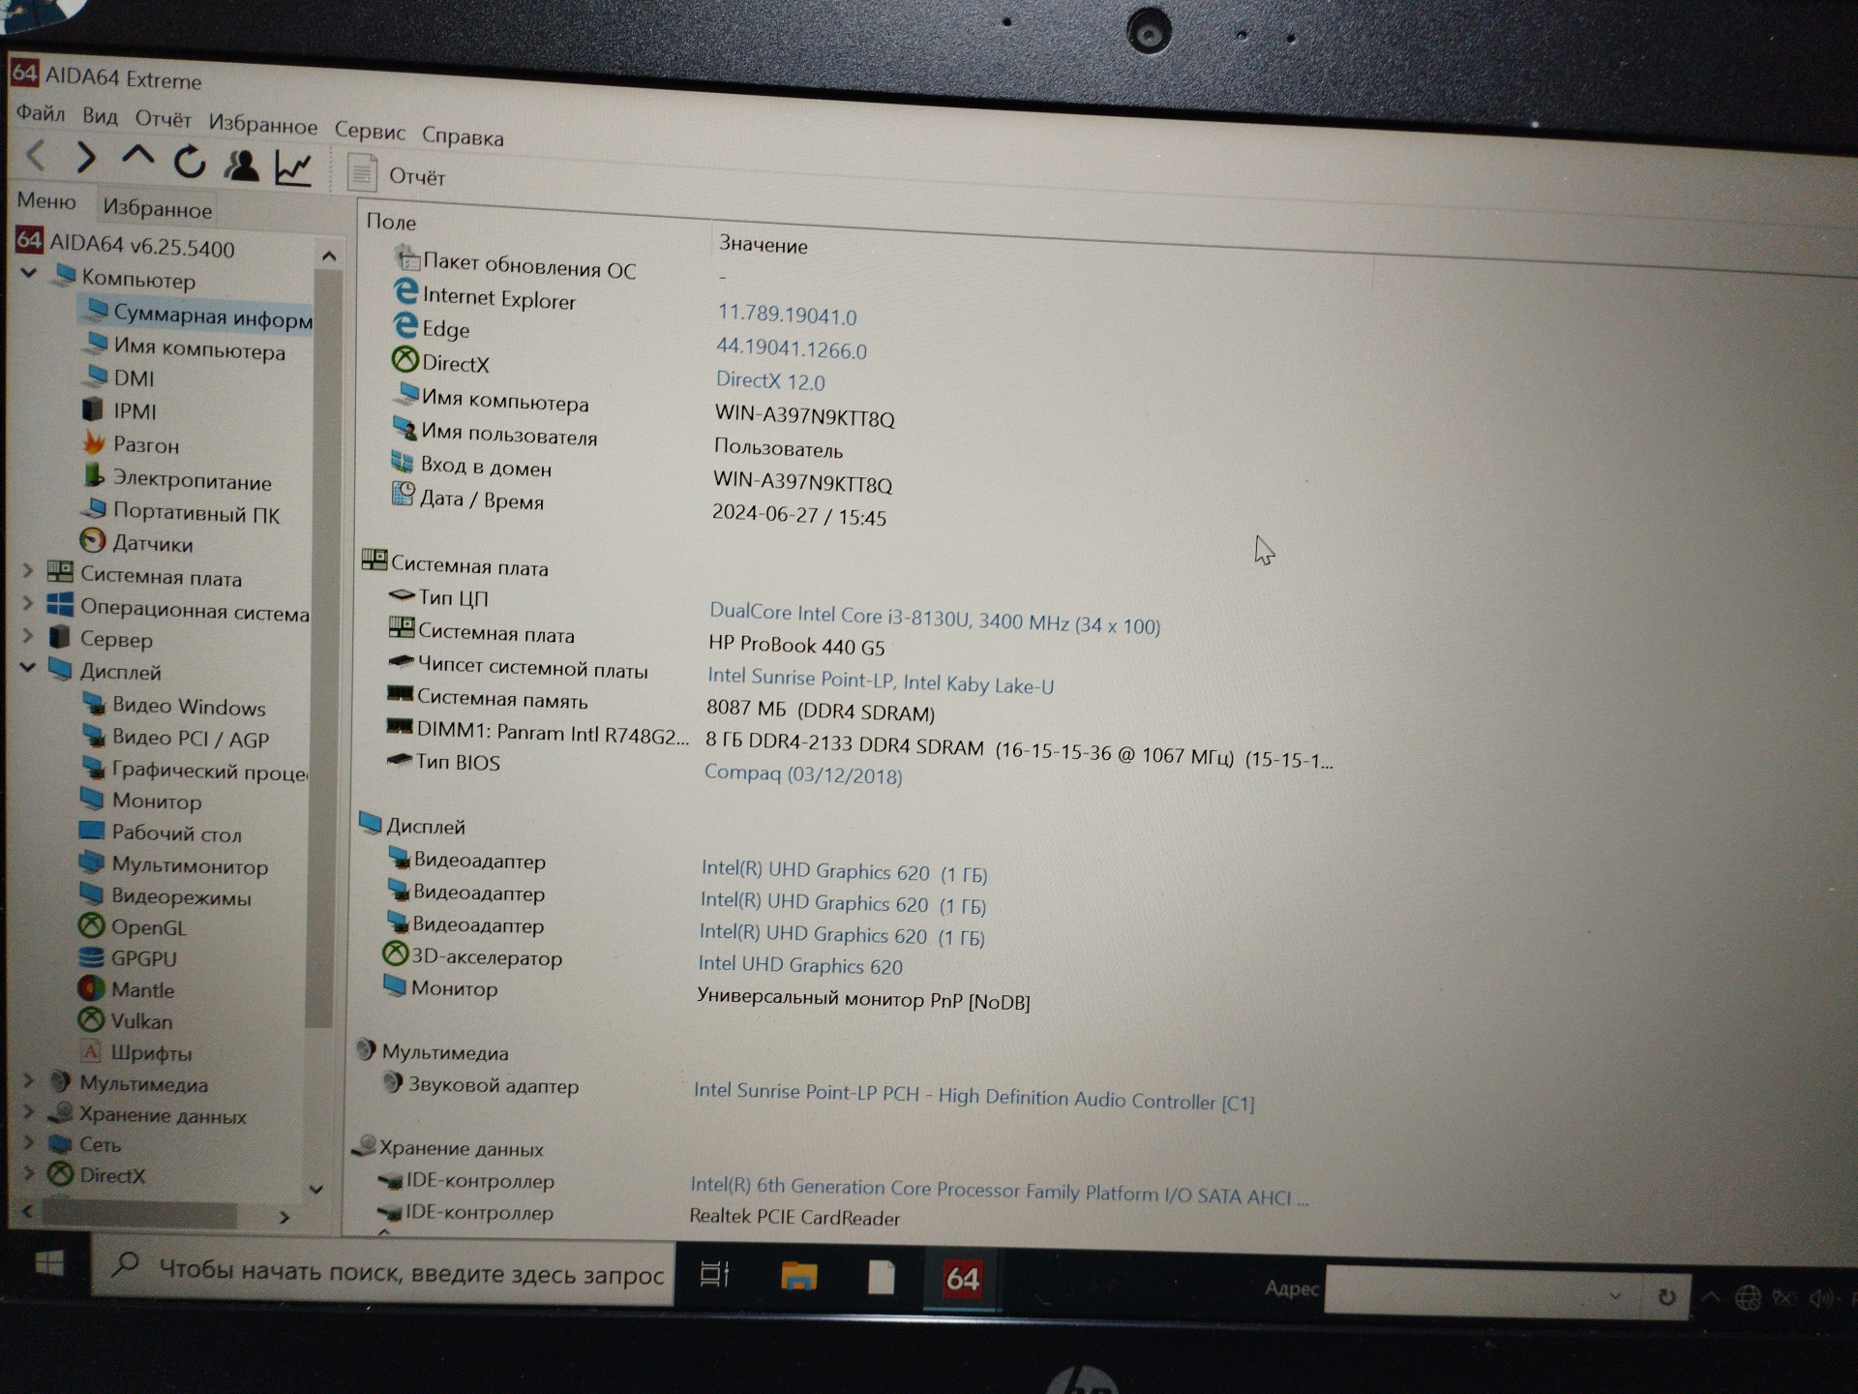
Task: Click the Vulkan tree icon
Action: click(x=91, y=1019)
